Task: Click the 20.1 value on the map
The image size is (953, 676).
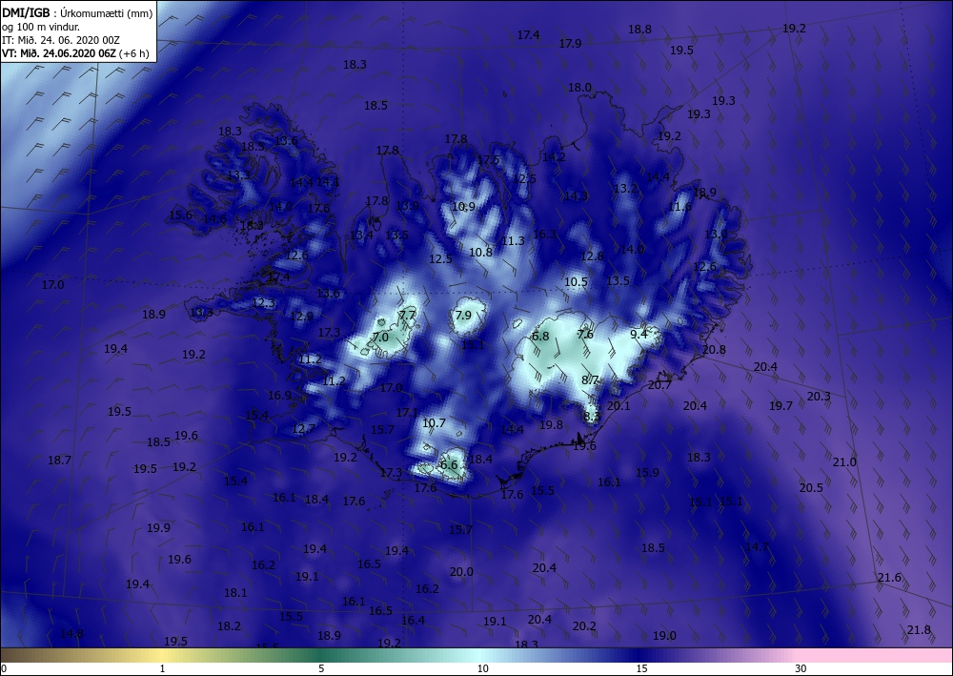Action: [618, 405]
